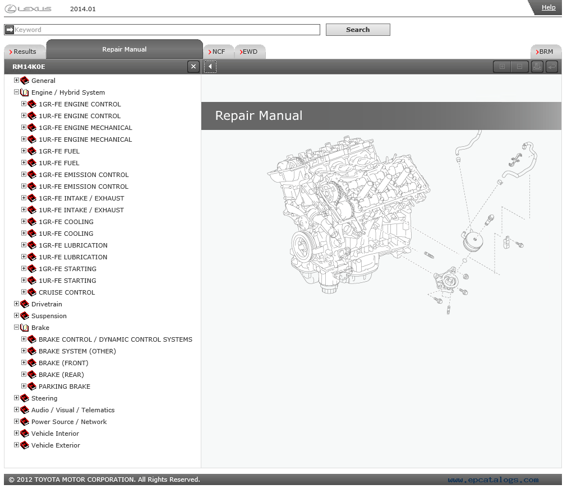Expand the 1GR-FE ENGINE MECHANICAL node
Image resolution: width=567 pixels, height=489 pixels.
coord(24,127)
